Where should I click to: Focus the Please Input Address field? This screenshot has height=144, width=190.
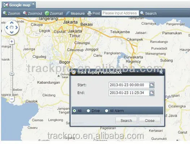[120, 13]
